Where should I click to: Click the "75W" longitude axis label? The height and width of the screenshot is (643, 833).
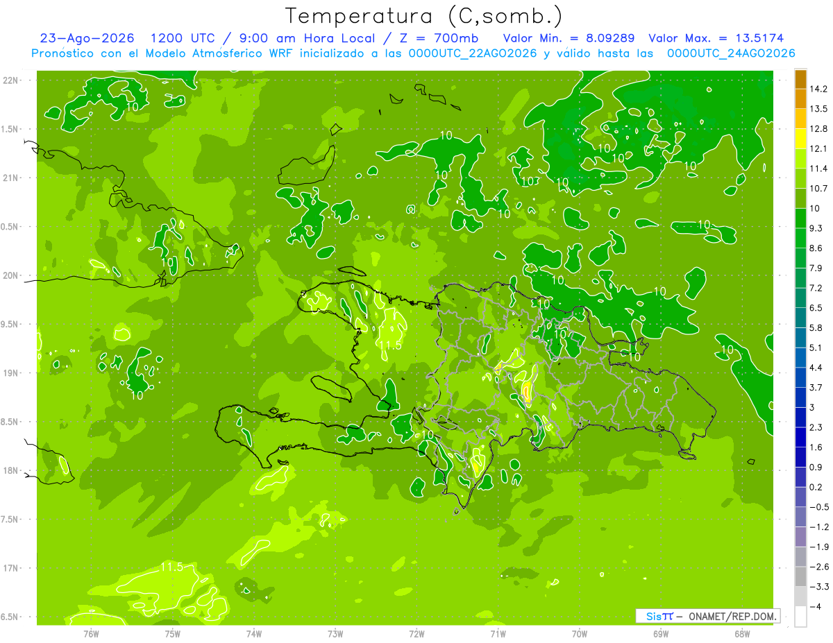[173, 634]
